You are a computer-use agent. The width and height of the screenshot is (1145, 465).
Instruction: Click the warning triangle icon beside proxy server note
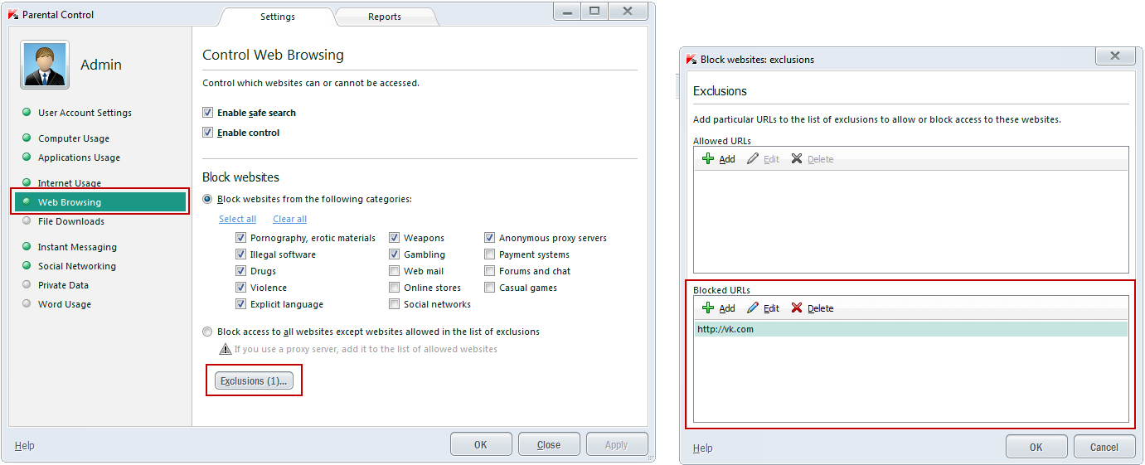[x=225, y=349]
